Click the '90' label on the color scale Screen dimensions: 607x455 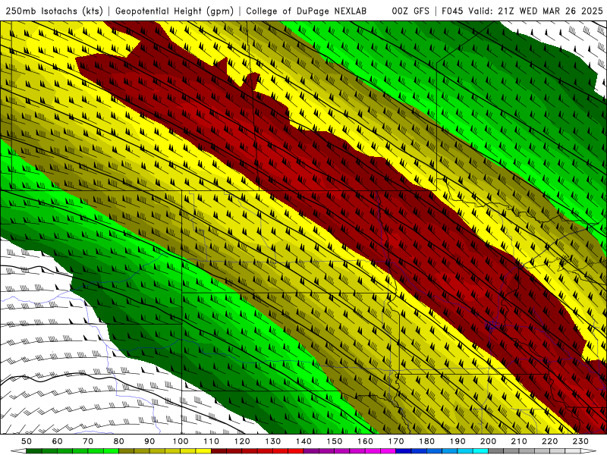click(x=149, y=441)
